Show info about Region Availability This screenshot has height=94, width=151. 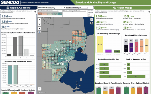pos(35,12)
